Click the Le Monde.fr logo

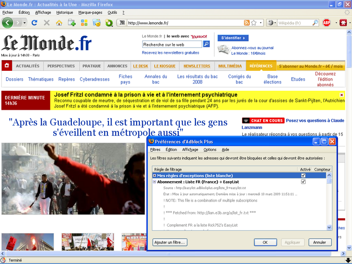coord(46,43)
